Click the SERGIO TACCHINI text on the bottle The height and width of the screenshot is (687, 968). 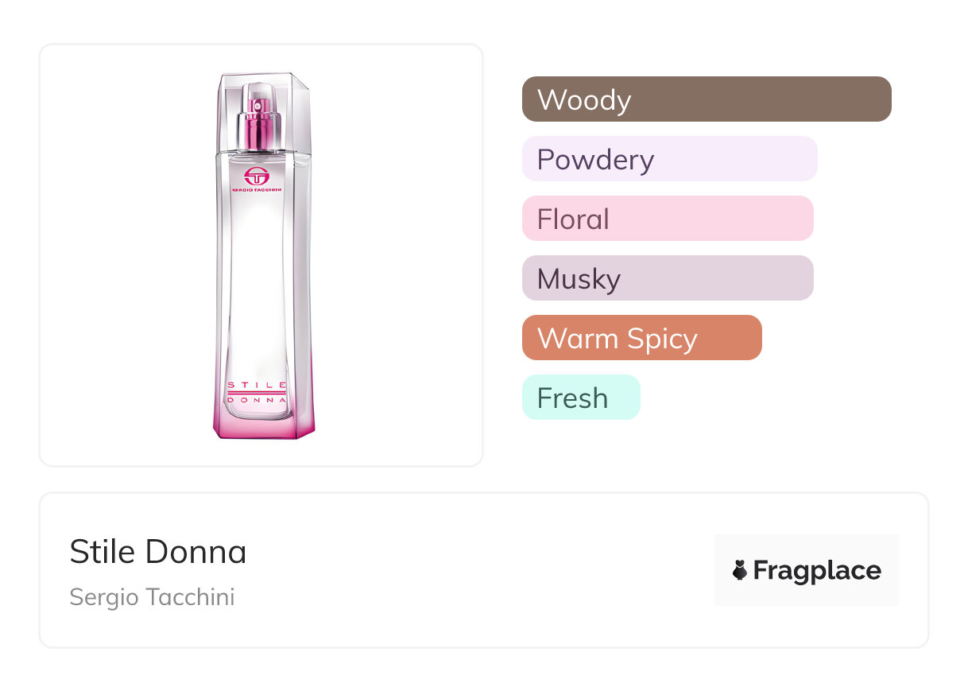point(257,192)
